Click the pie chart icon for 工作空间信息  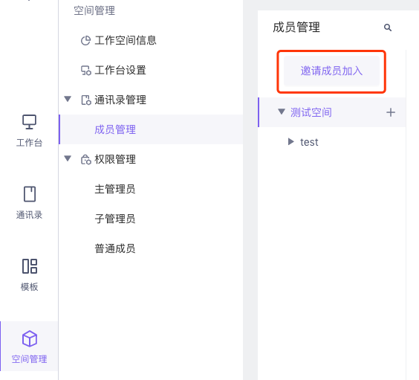(85, 41)
